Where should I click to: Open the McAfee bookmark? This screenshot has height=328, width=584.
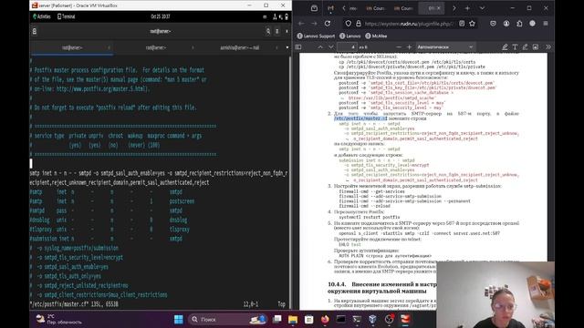pyautogui.click(x=376, y=36)
